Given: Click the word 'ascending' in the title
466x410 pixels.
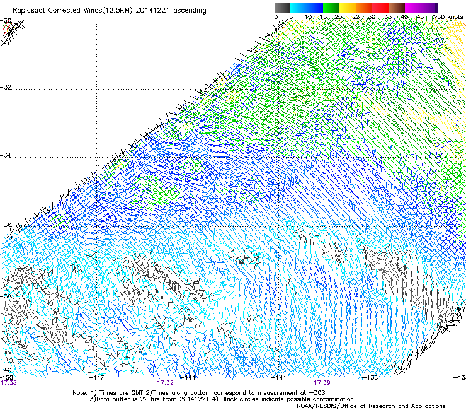Looking at the screenshot, I should 190,11.
